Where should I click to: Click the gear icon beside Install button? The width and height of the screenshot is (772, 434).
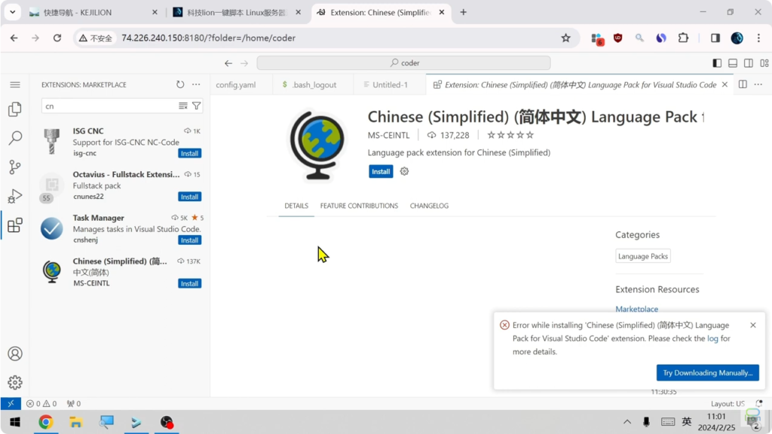404,172
